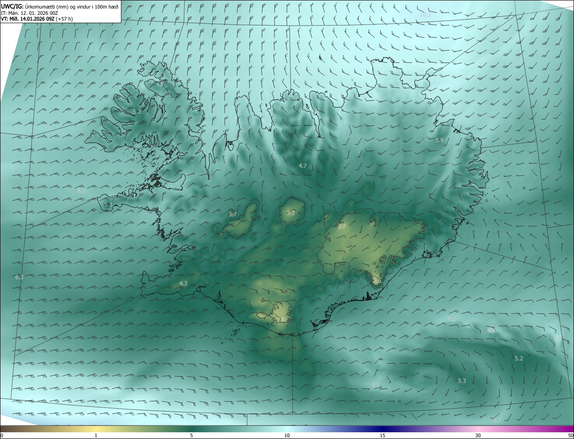
Task: Click the 'VT: Mið. 14.01.2026 09Z (+57 h)' line
Action: 37,18
